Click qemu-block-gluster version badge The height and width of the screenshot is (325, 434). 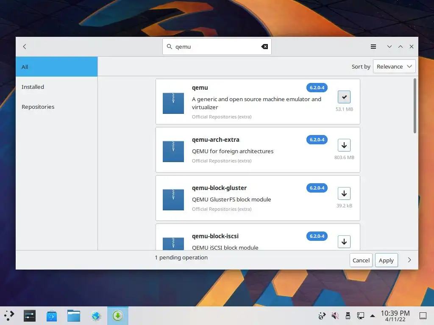tap(317, 188)
